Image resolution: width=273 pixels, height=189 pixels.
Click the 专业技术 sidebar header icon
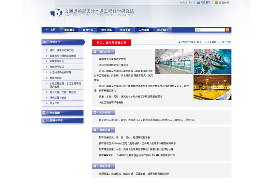44,42
